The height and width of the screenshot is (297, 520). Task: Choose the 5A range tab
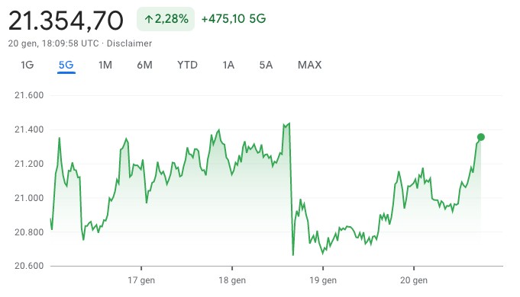[266, 65]
